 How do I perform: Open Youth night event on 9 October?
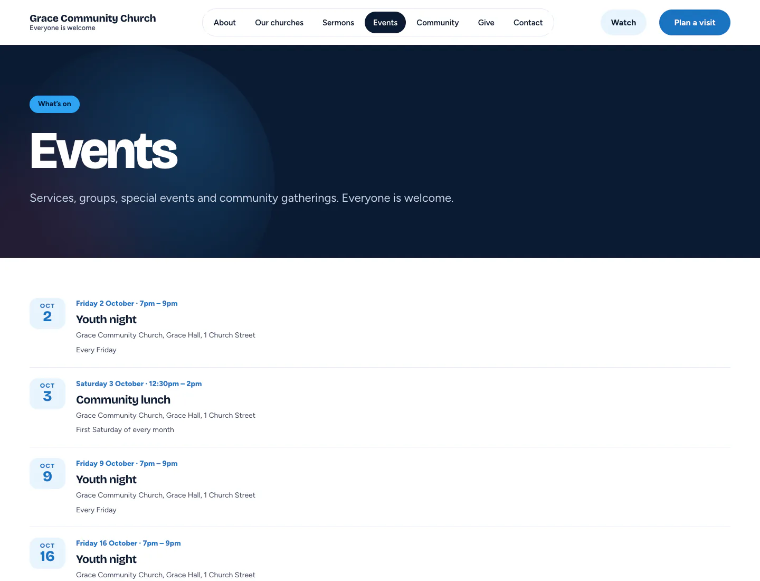point(106,480)
